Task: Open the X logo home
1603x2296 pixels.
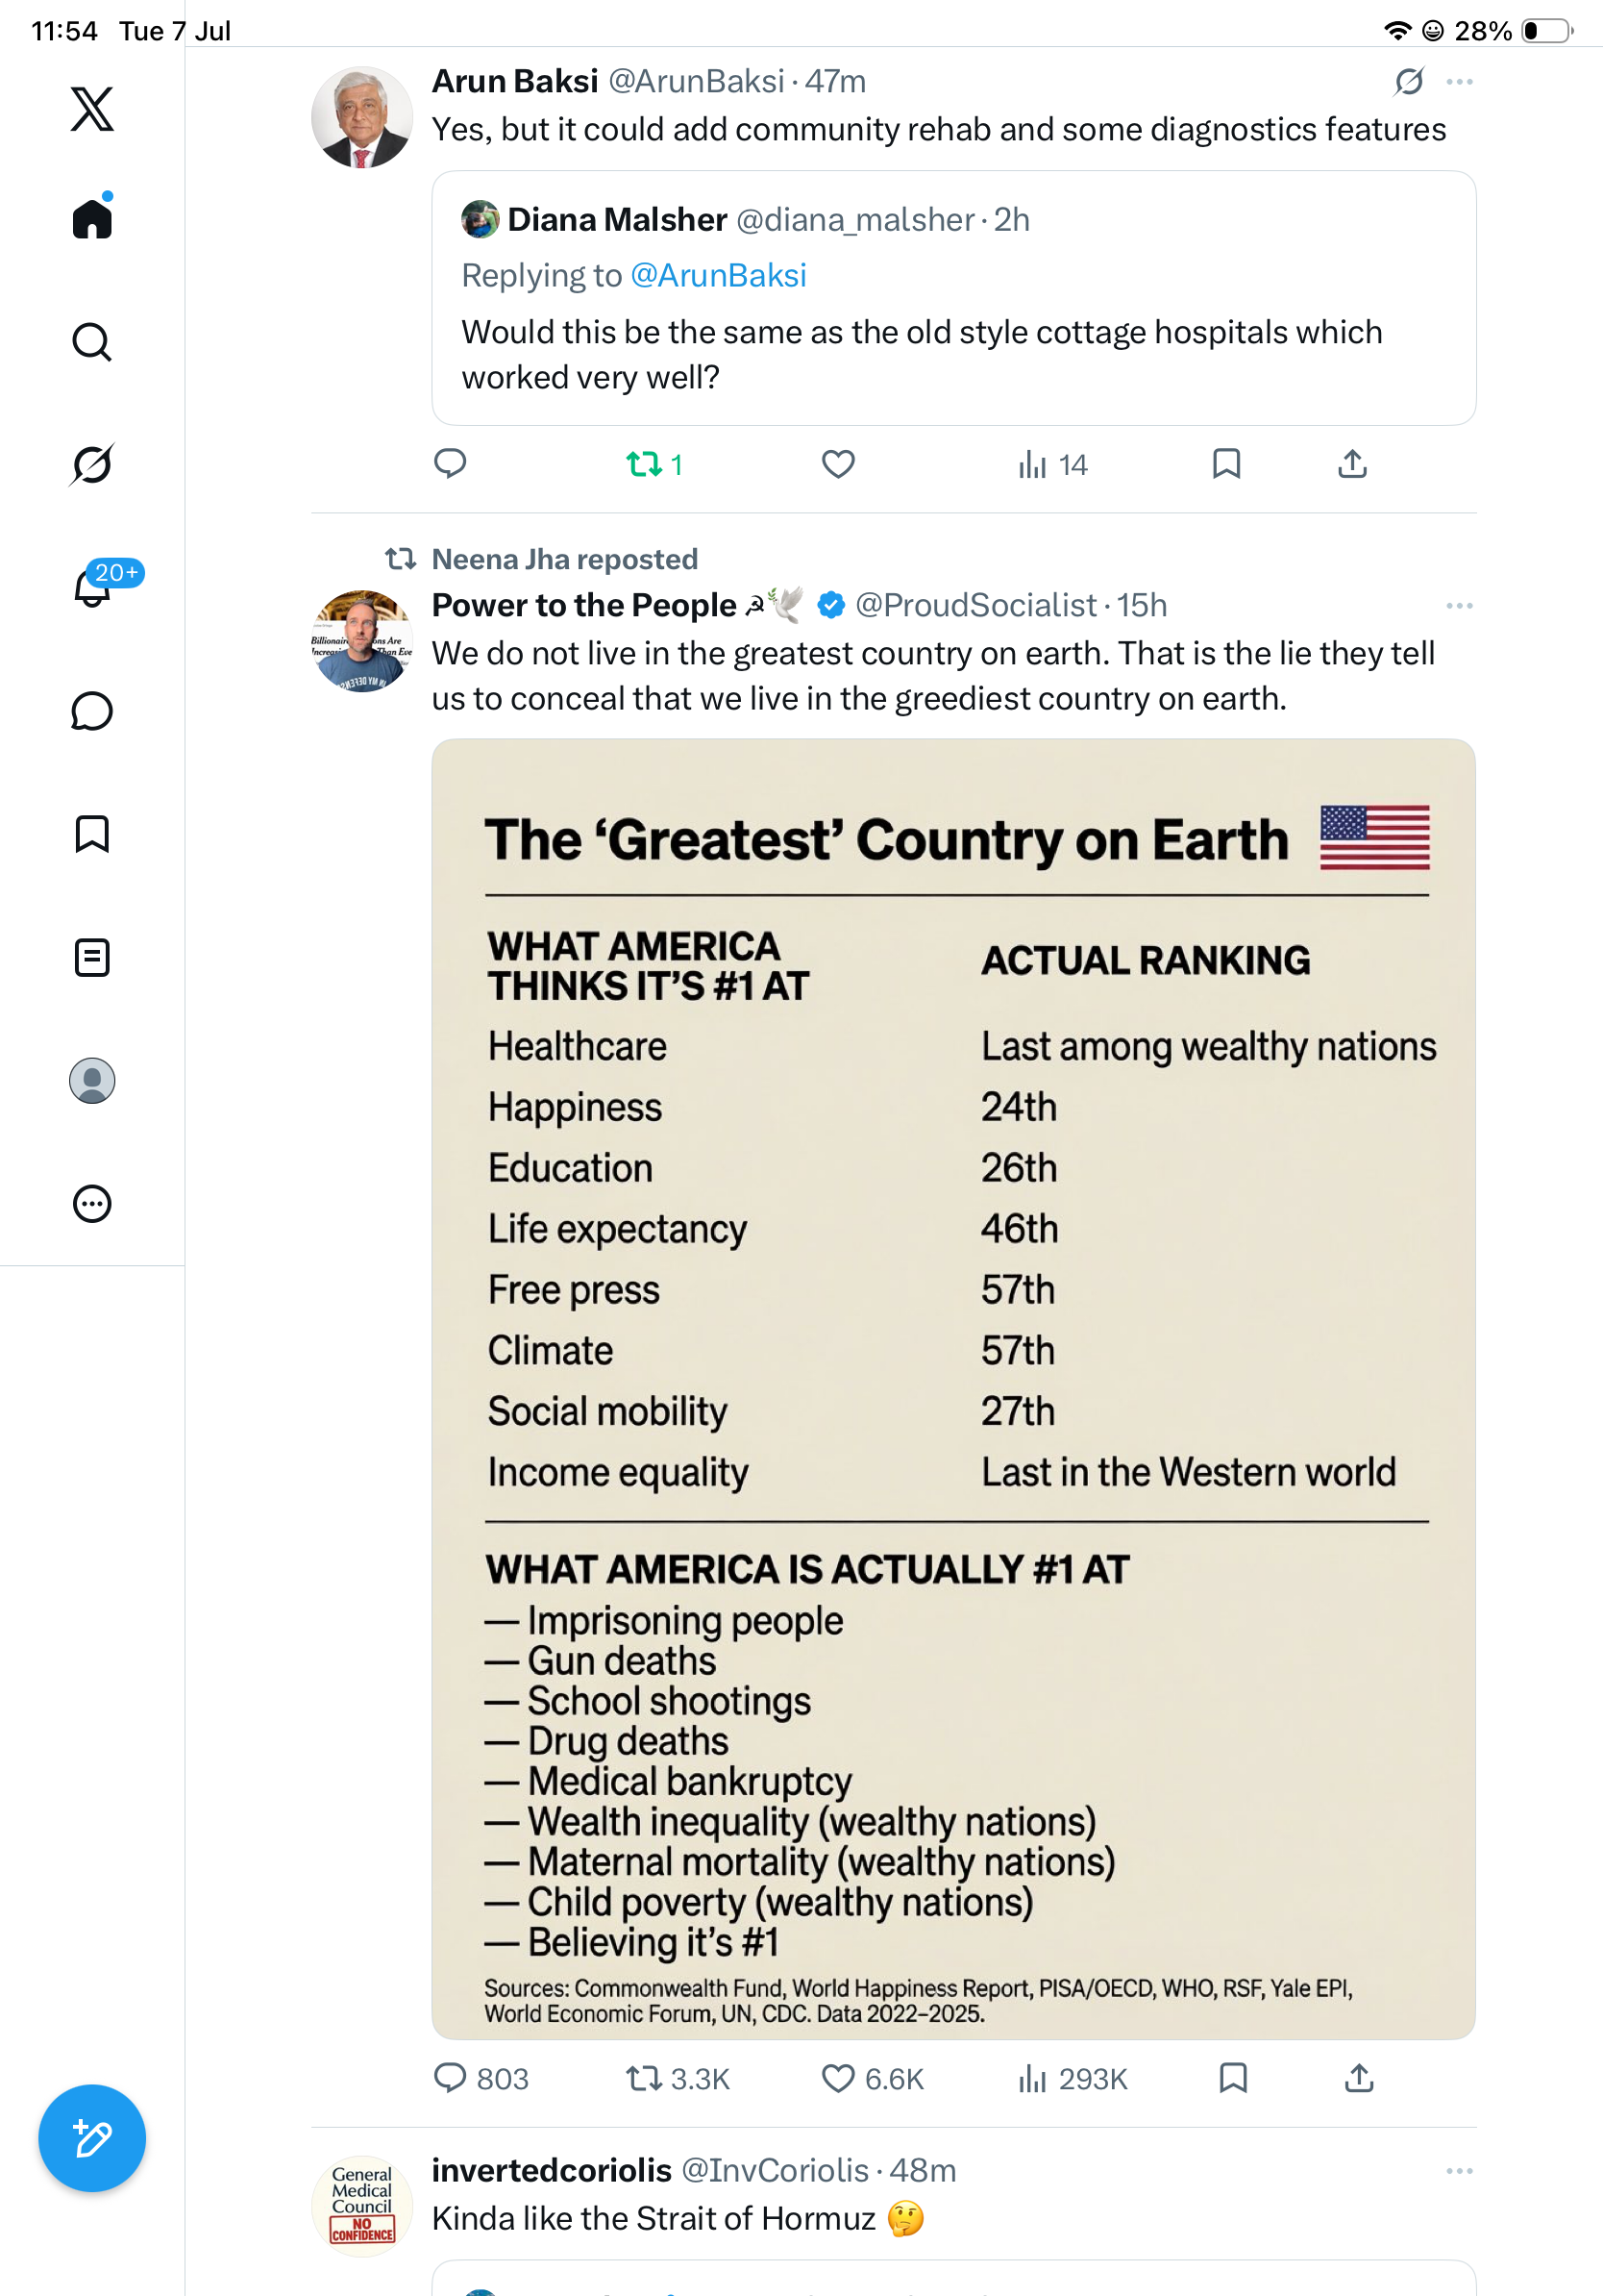Action: (x=92, y=109)
